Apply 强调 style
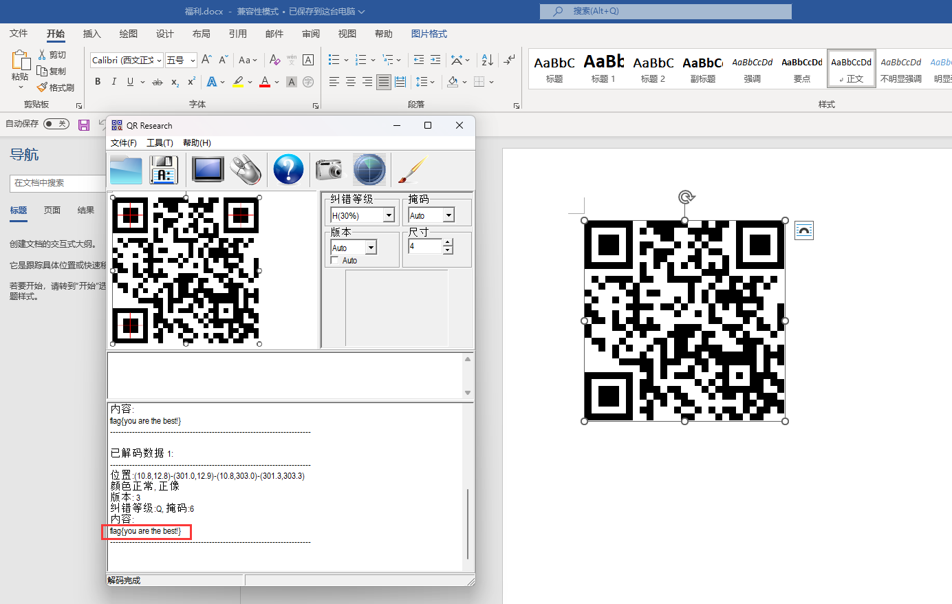This screenshot has width=952, height=604. click(752, 68)
